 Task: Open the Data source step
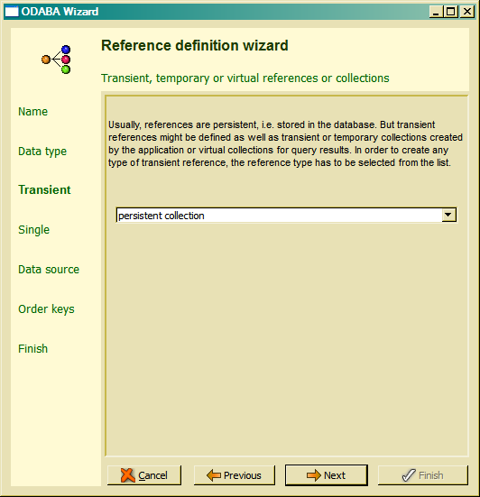pyautogui.click(x=49, y=270)
